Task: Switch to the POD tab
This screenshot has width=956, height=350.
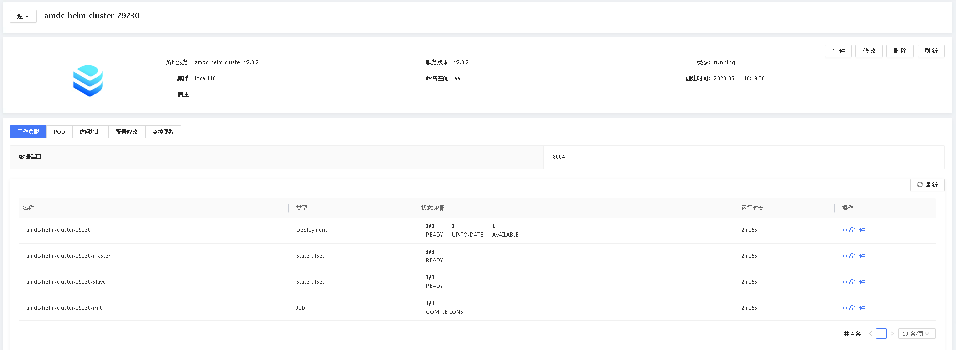Action: (x=59, y=132)
